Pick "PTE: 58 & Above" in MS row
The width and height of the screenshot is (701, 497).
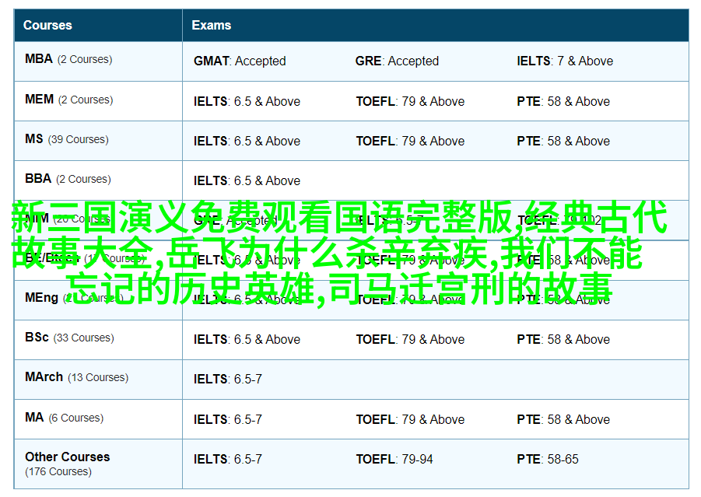click(563, 142)
